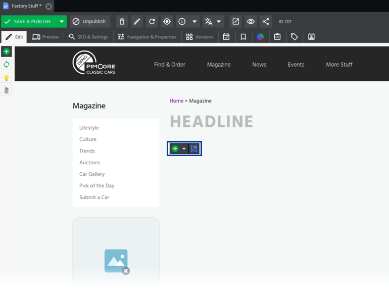Click the translation icon

[208, 22]
